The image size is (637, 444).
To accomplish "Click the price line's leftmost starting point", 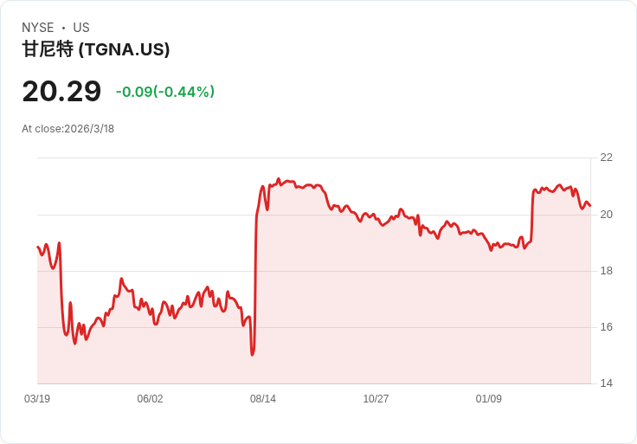I will 38,248.
